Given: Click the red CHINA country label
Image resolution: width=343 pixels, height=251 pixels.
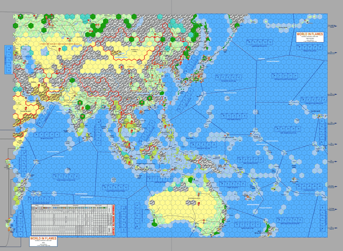Looking at the screenshot, I should pyautogui.click(x=130, y=67).
